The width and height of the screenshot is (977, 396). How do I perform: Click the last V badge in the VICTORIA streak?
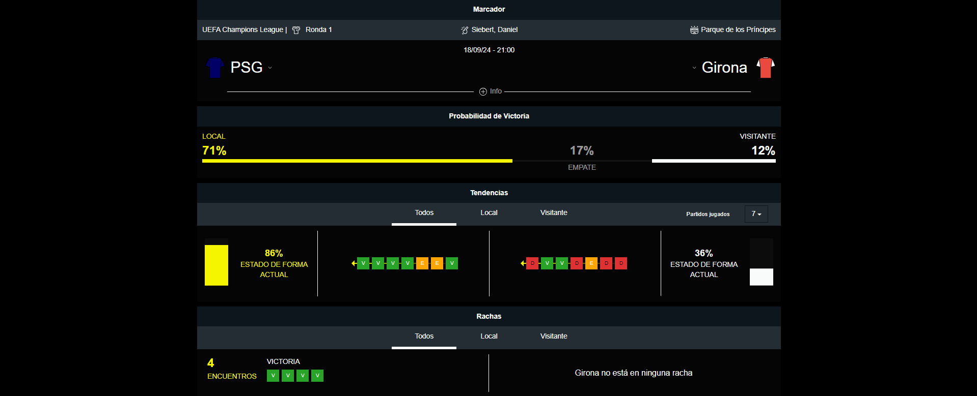pyautogui.click(x=317, y=376)
